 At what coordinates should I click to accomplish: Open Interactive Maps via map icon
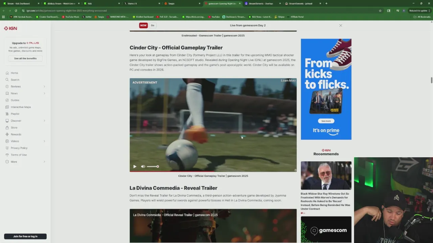tap(7, 107)
